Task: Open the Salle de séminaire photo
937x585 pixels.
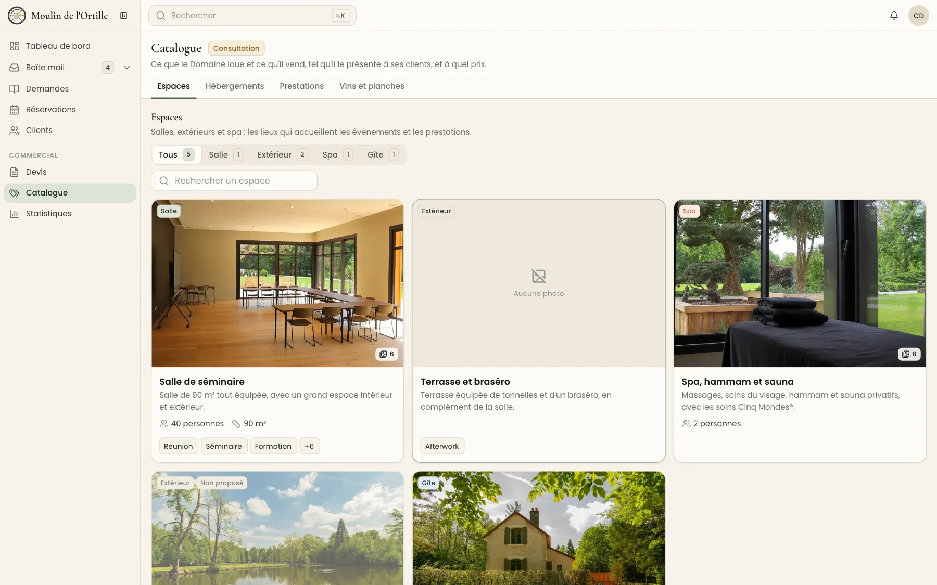Action: (x=277, y=283)
